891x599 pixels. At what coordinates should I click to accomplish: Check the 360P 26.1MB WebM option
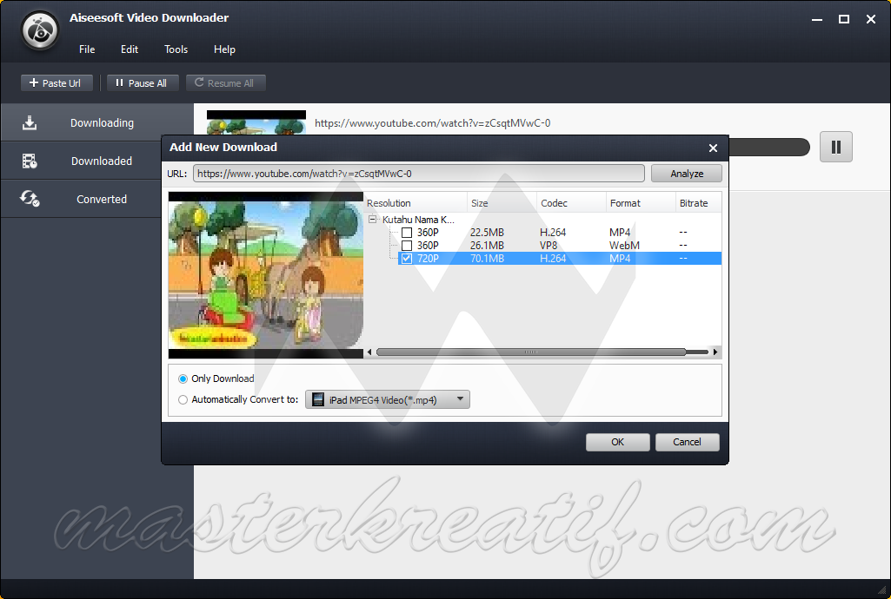[x=407, y=246]
